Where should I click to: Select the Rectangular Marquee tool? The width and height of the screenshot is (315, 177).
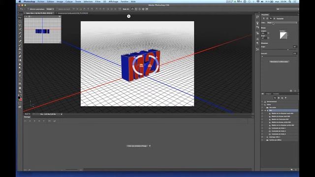(x=20, y=21)
